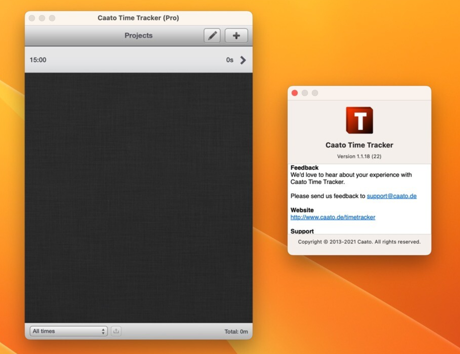This screenshot has height=354, width=460.
Task: Click the Caato Time Tracker (Pro) window title
Action: [x=138, y=18]
